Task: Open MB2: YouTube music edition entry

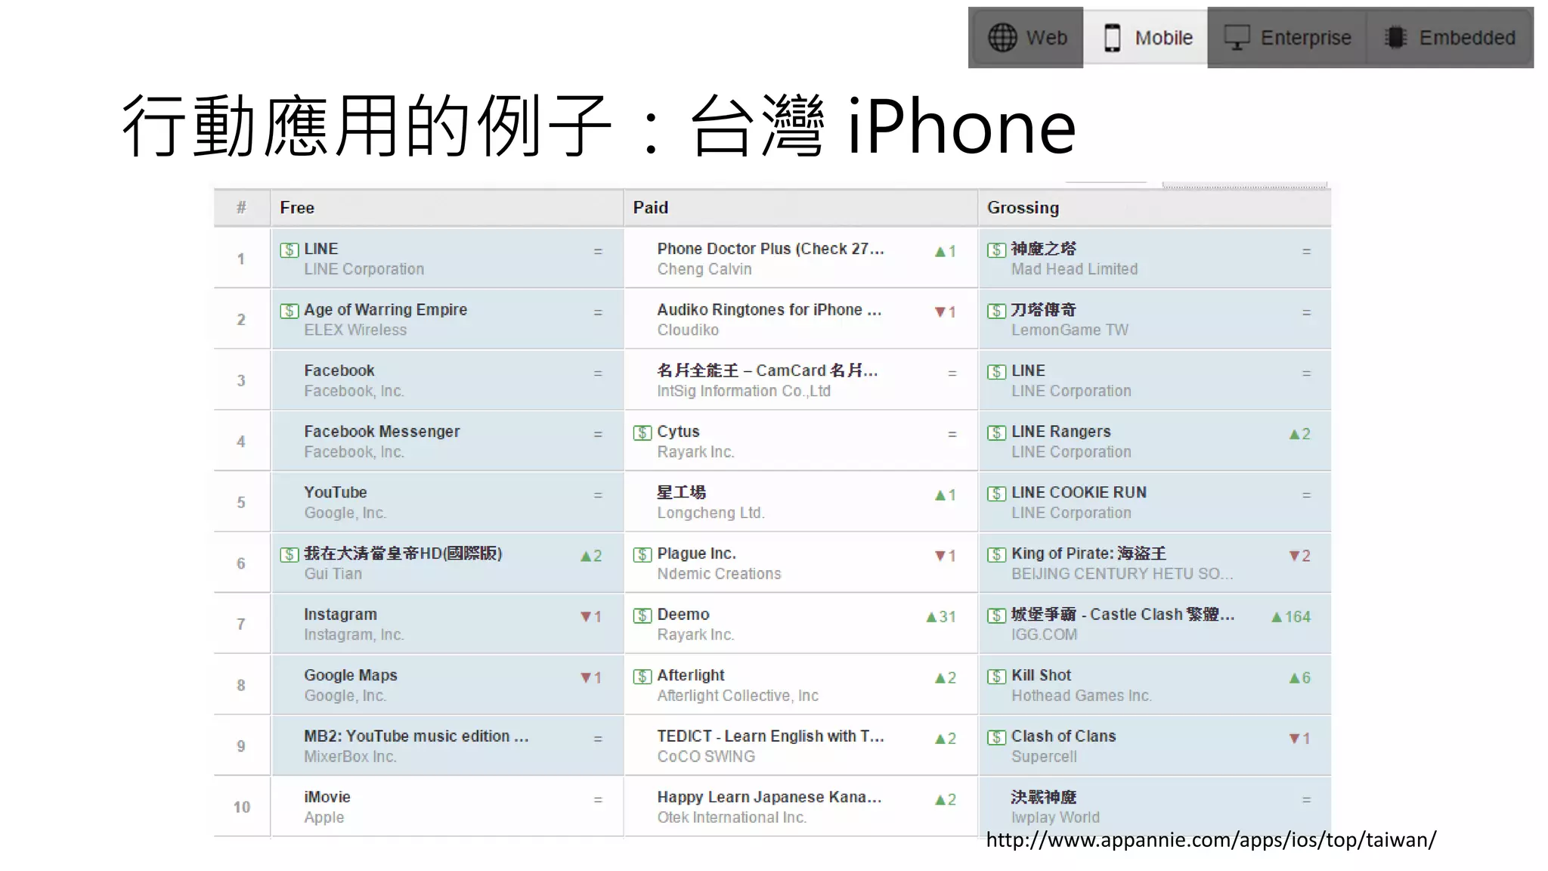Action: tap(416, 736)
